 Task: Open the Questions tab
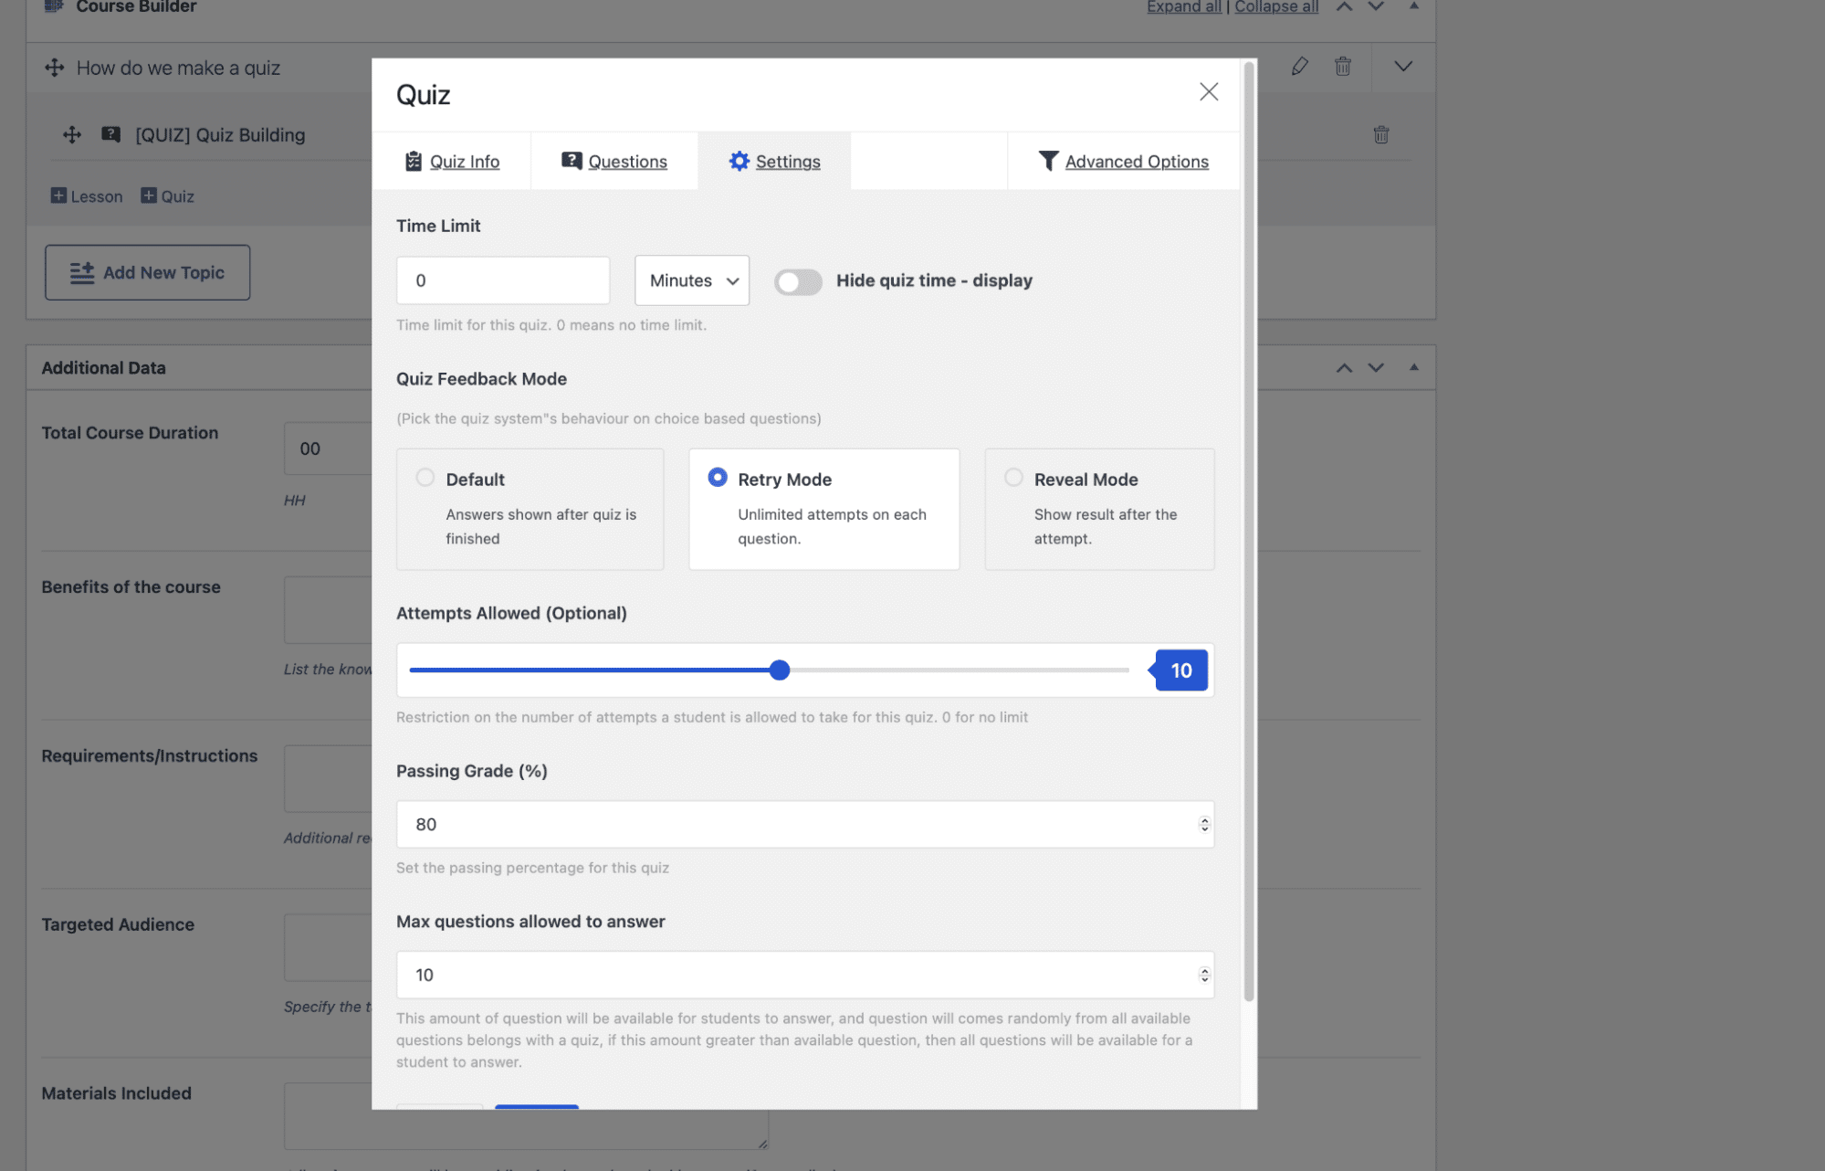(x=614, y=161)
